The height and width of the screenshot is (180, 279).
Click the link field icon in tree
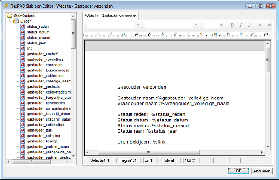click(x=23, y=48)
